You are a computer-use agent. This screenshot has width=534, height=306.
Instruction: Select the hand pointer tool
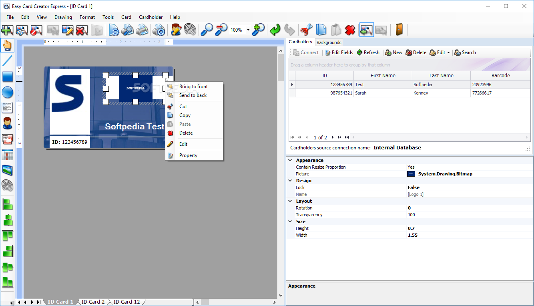click(x=7, y=45)
